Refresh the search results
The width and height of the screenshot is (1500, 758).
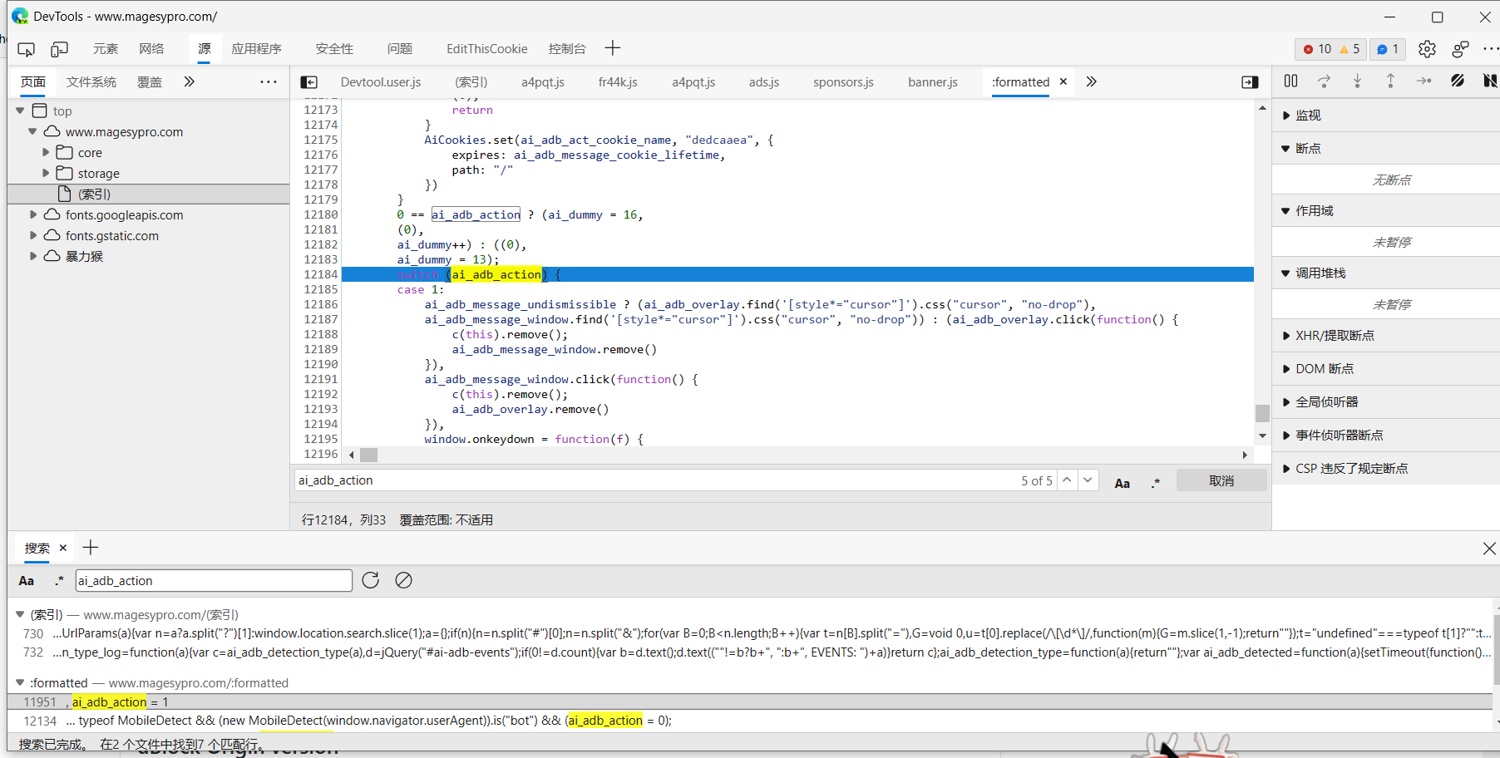[370, 580]
